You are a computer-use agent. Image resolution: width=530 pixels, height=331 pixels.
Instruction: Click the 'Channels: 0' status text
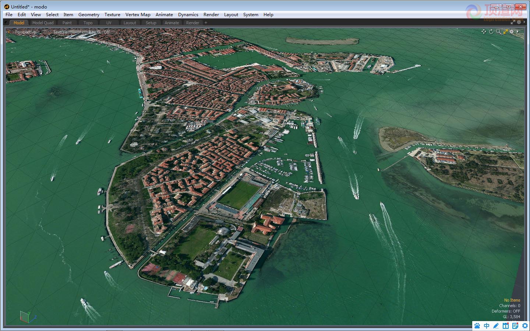tap(510, 306)
